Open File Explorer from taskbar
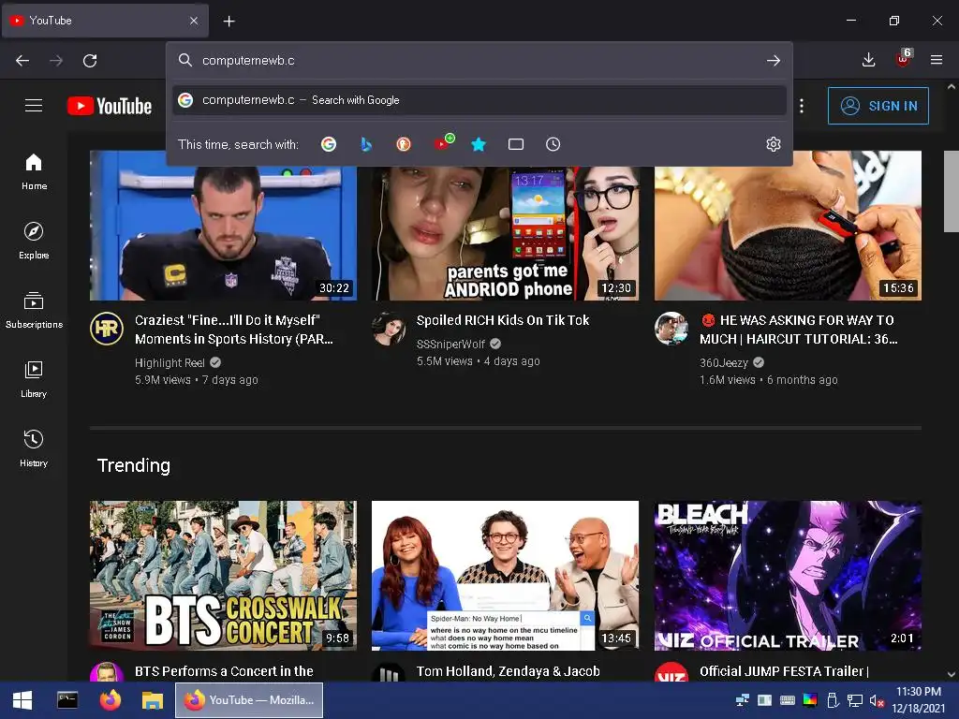 [x=153, y=700]
